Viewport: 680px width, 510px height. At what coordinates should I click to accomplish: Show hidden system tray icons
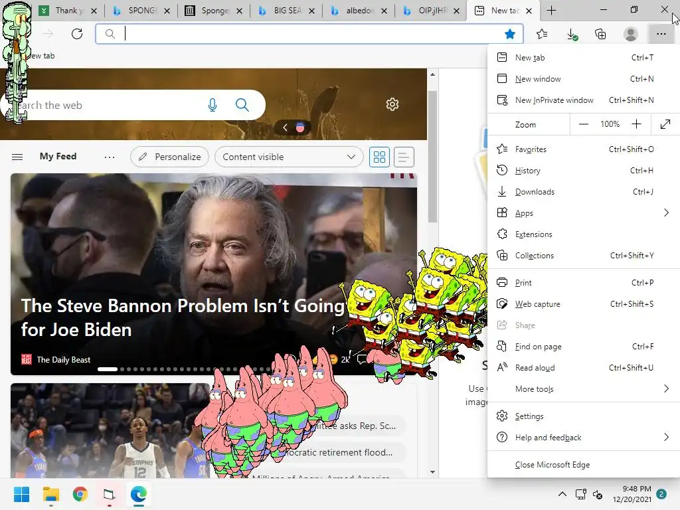coord(562,494)
